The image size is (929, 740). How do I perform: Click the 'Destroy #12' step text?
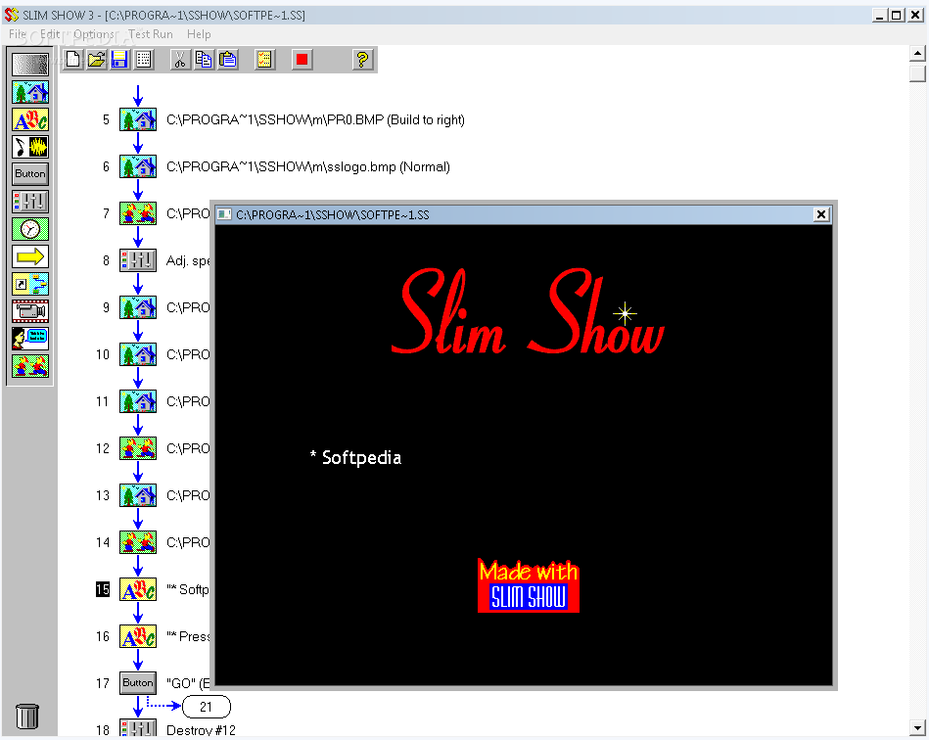tap(201, 730)
